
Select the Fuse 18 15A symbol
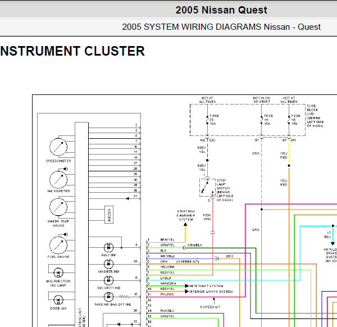pos(289,120)
